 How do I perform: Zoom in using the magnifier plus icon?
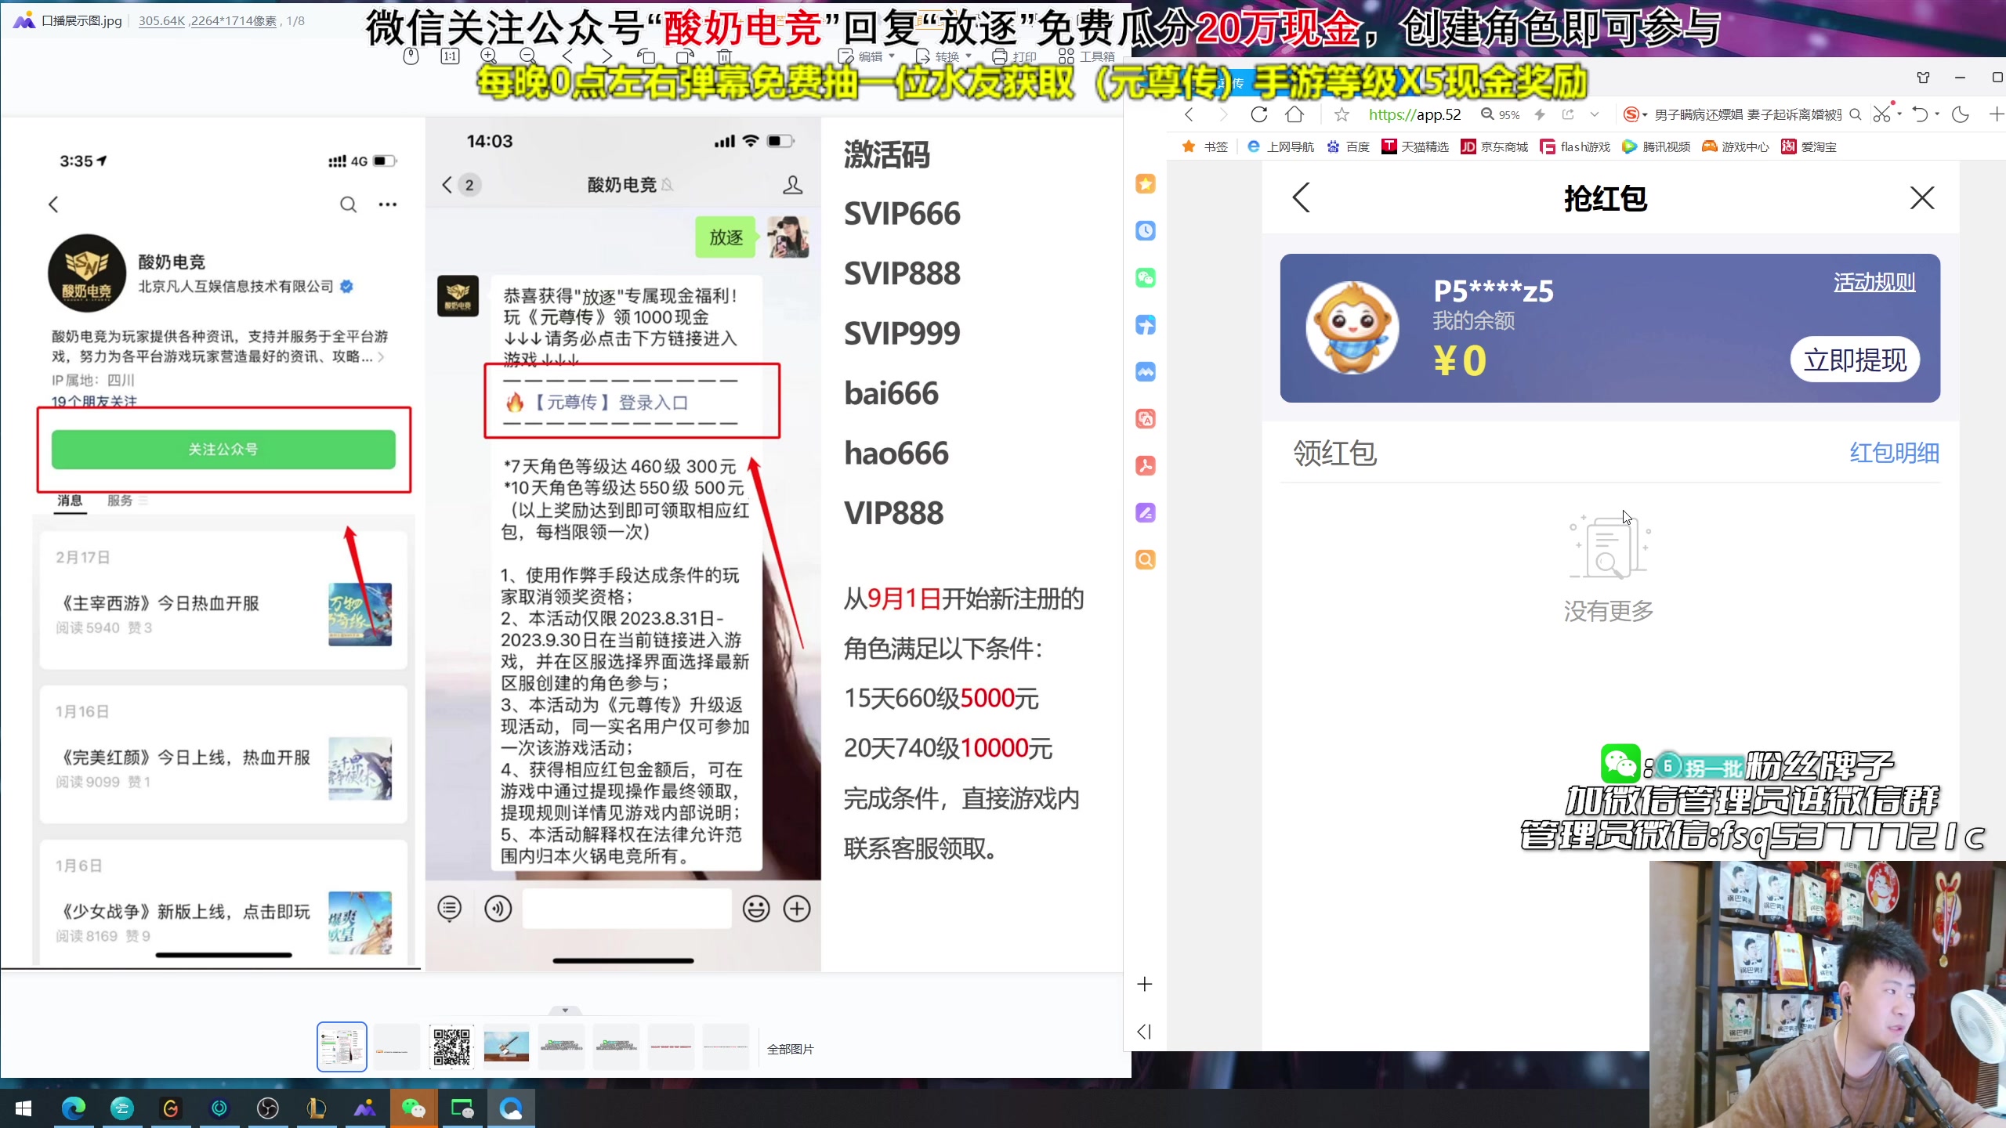coord(489,56)
